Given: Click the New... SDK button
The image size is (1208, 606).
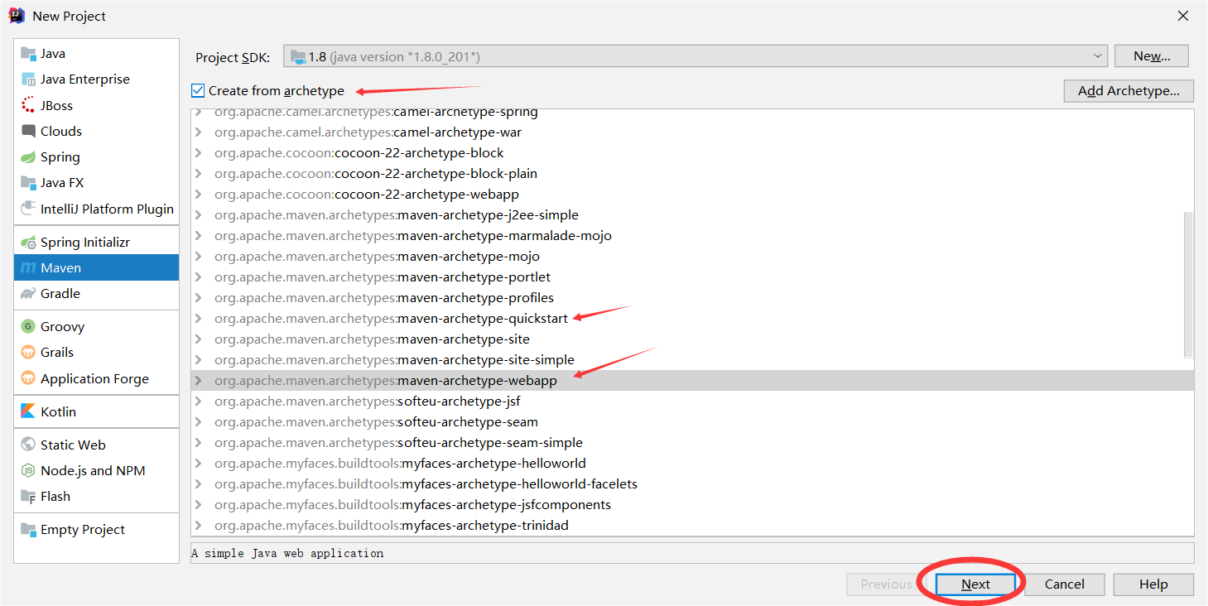Looking at the screenshot, I should [1152, 56].
